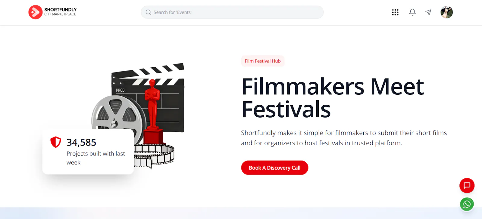Open notifications bell icon

(412, 12)
